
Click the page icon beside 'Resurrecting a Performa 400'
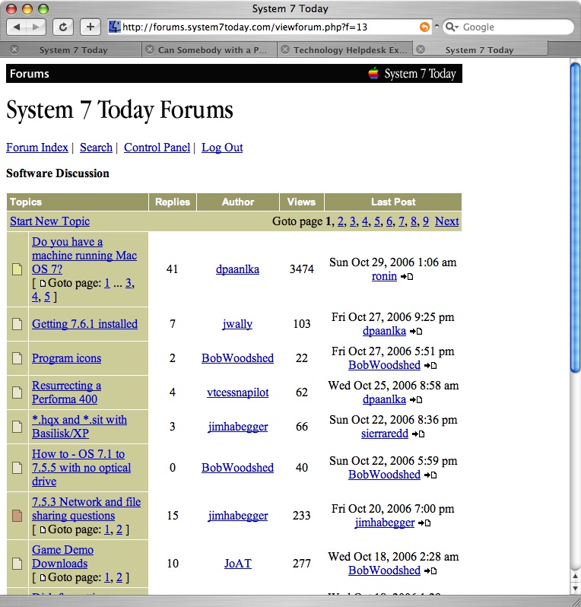(x=17, y=392)
